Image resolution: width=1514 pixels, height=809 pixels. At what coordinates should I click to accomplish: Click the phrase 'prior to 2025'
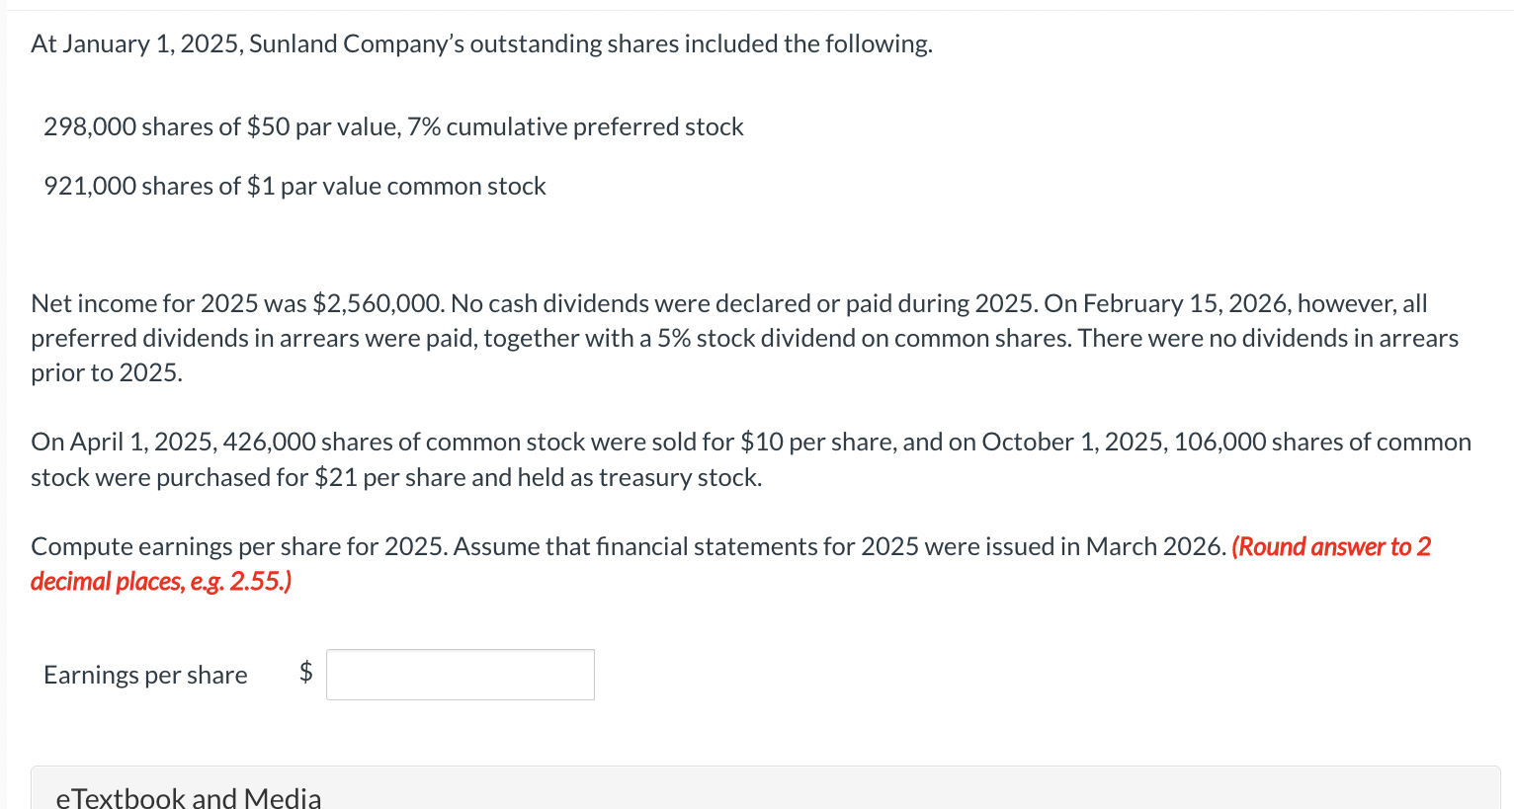pos(106,372)
